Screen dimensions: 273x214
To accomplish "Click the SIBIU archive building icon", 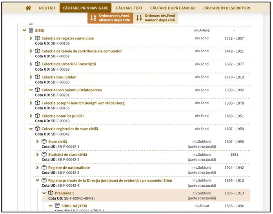I will coord(31,30).
